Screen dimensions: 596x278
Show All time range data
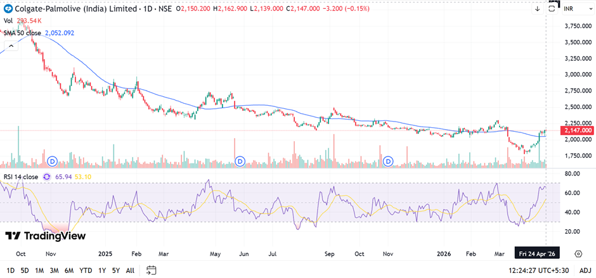click(x=131, y=270)
